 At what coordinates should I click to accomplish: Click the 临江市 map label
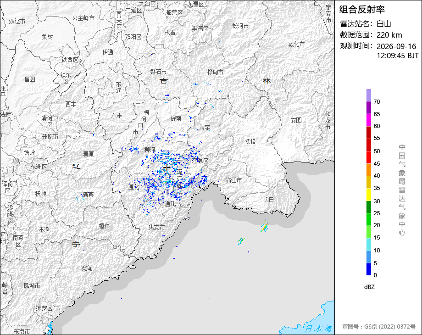tap(233, 180)
